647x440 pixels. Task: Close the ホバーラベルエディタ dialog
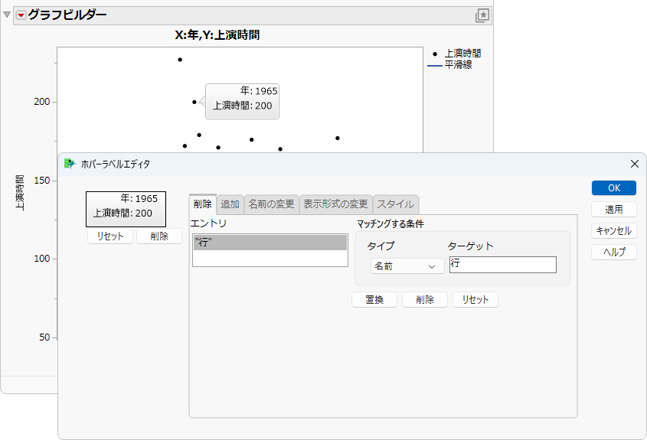pyautogui.click(x=635, y=164)
